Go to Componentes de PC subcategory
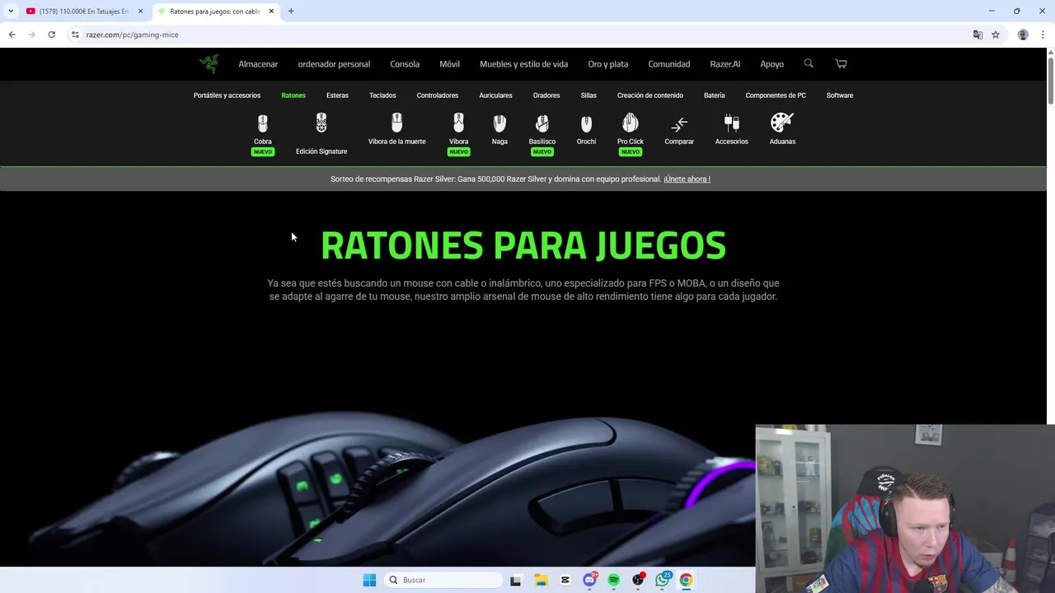Screen dimensions: 1055x593 pos(776,96)
